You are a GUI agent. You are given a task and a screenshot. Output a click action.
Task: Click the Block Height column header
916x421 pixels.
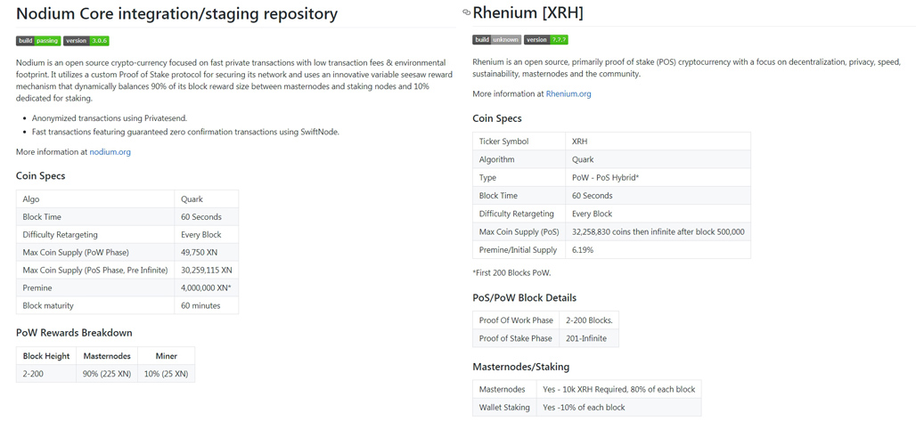(x=46, y=356)
